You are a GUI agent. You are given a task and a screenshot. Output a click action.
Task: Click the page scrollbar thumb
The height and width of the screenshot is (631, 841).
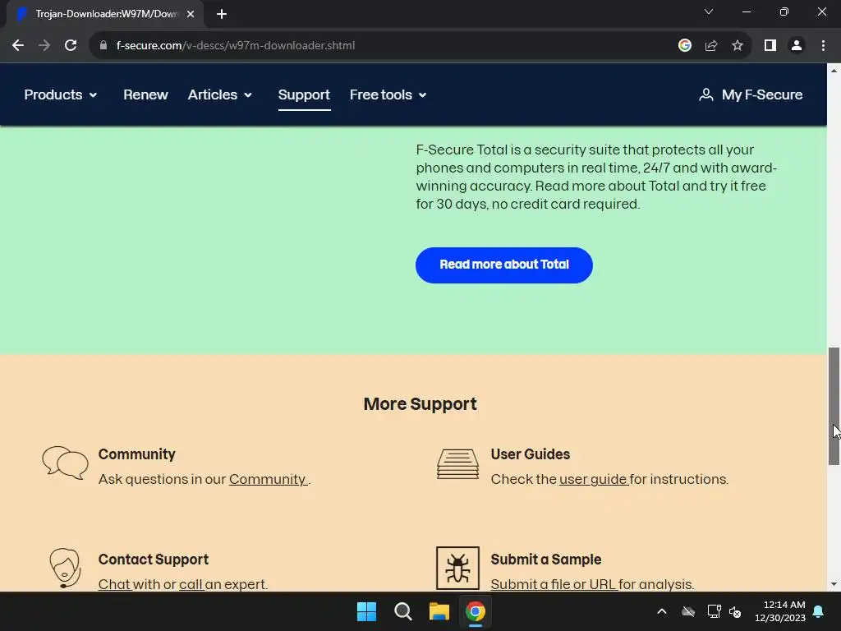pyautogui.click(x=834, y=406)
